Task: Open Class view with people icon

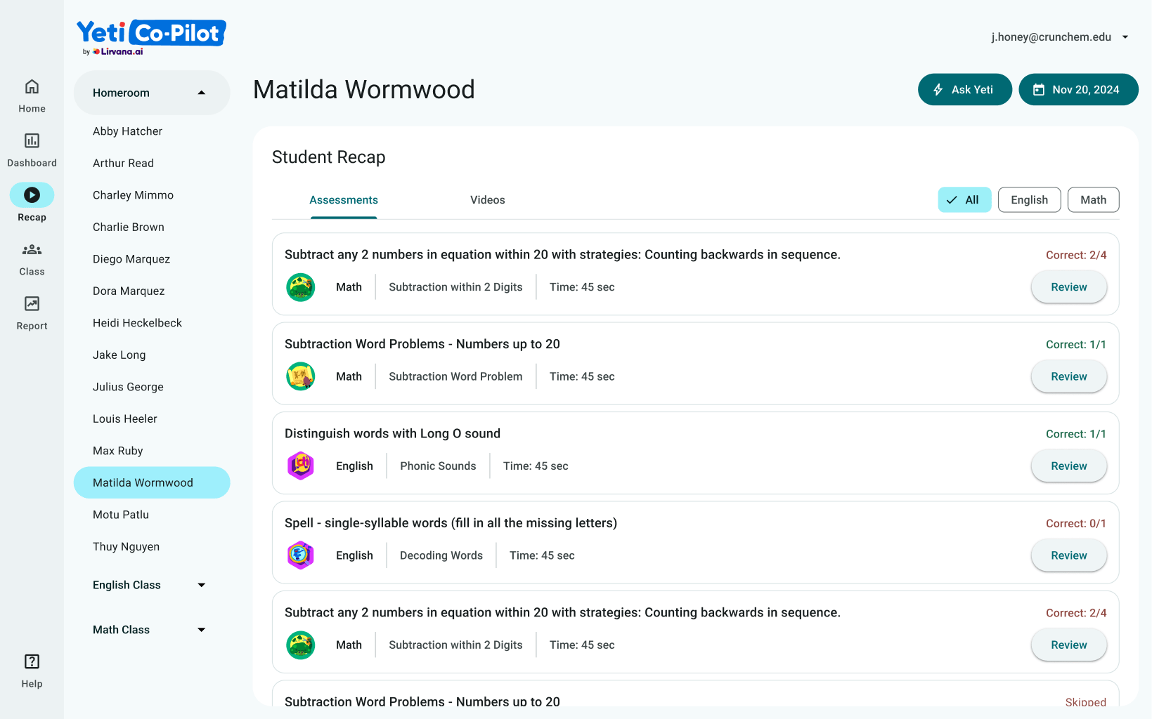Action: pos(32,250)
